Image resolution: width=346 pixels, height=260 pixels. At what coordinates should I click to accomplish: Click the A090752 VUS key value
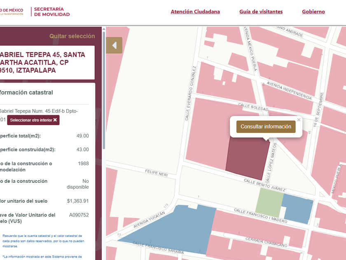[x=79, y=215]
